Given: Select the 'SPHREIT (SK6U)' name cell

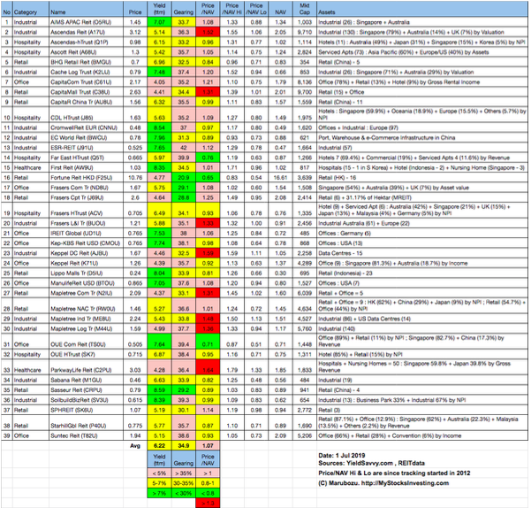Looking at the screenshot, I should tap(87, 411).
